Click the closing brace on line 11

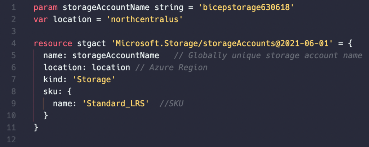36,128
